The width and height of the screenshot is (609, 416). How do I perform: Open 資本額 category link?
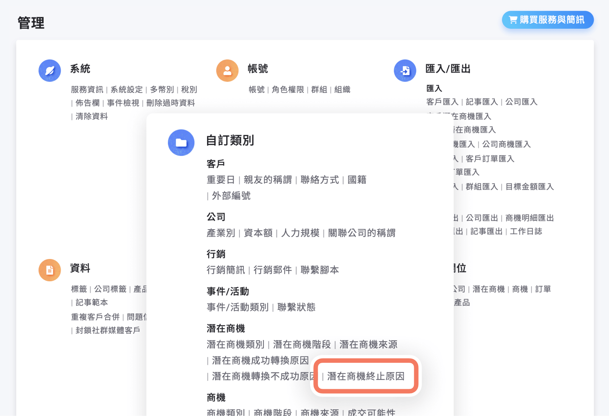click(258, 233)
